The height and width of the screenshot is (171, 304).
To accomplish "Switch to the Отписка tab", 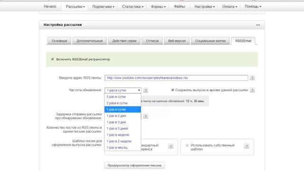I will click(x=152, y=41).
